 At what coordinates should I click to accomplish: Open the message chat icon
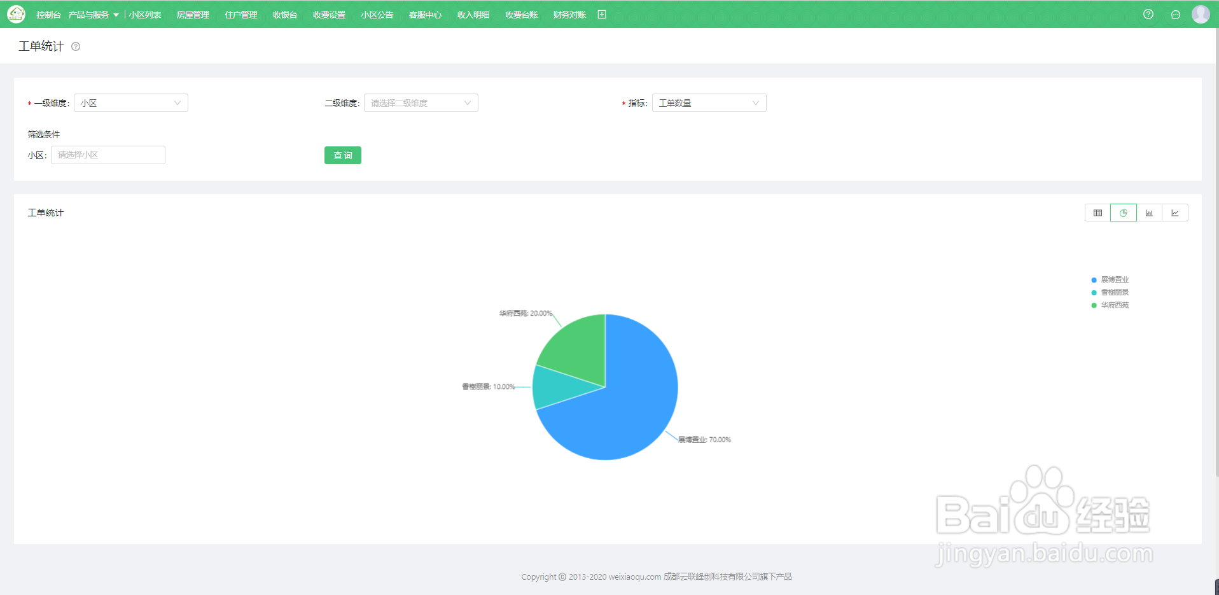[1176, 15]
